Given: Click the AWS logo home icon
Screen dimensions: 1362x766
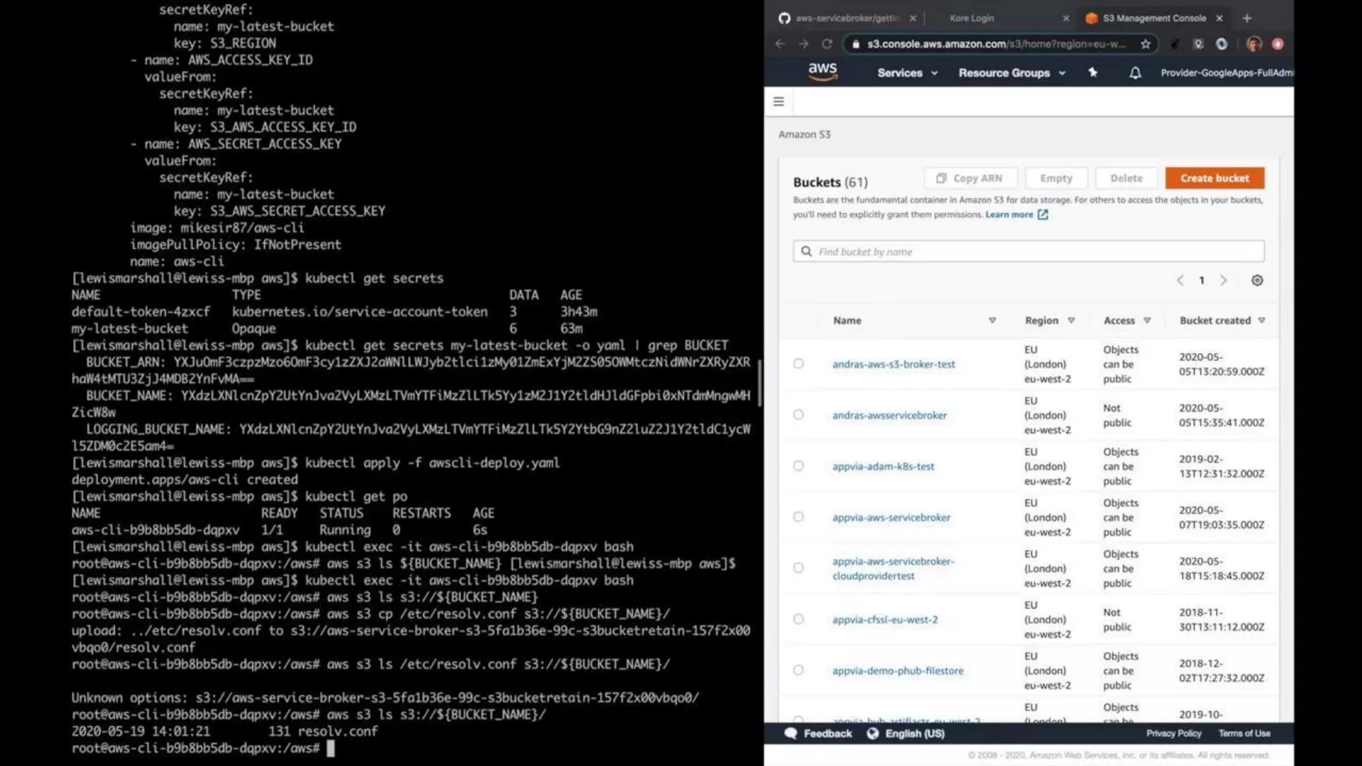Looking at the screenshot, I should [x=822, y=71].
